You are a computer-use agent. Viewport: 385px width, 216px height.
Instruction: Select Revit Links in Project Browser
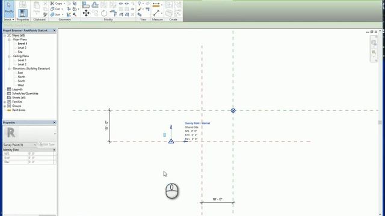[x=19, y=110]
